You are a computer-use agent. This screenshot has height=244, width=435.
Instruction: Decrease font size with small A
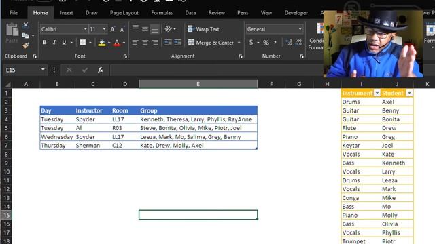pos(122,29)
